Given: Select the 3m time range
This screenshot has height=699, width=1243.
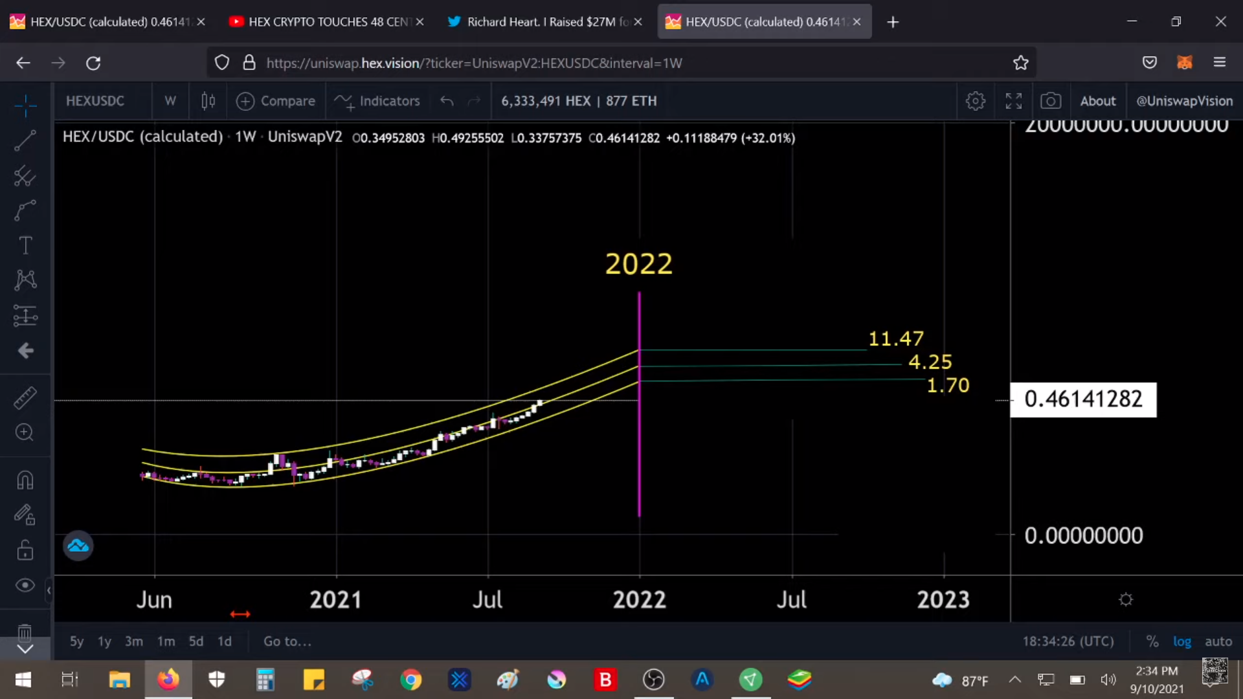Looking at the screenshot, I should (x=134, y=641).
